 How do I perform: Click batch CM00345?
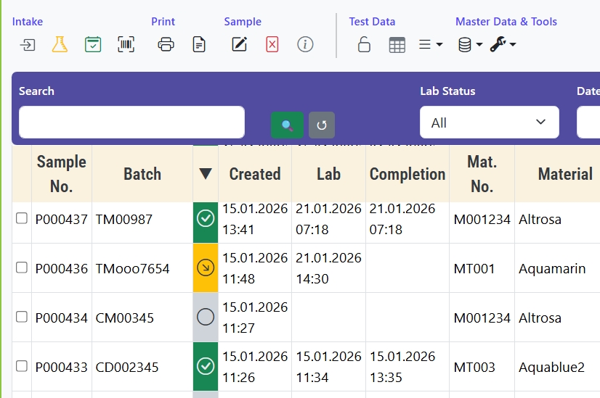tap(124, 318)
